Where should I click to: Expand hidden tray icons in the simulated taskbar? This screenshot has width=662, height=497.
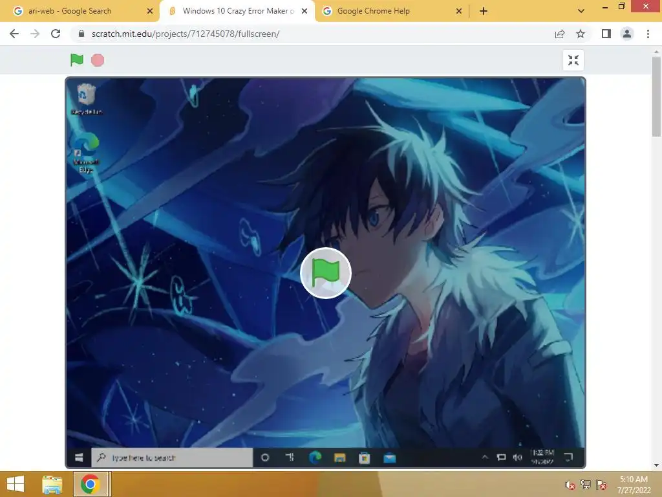tap(485, 457)
